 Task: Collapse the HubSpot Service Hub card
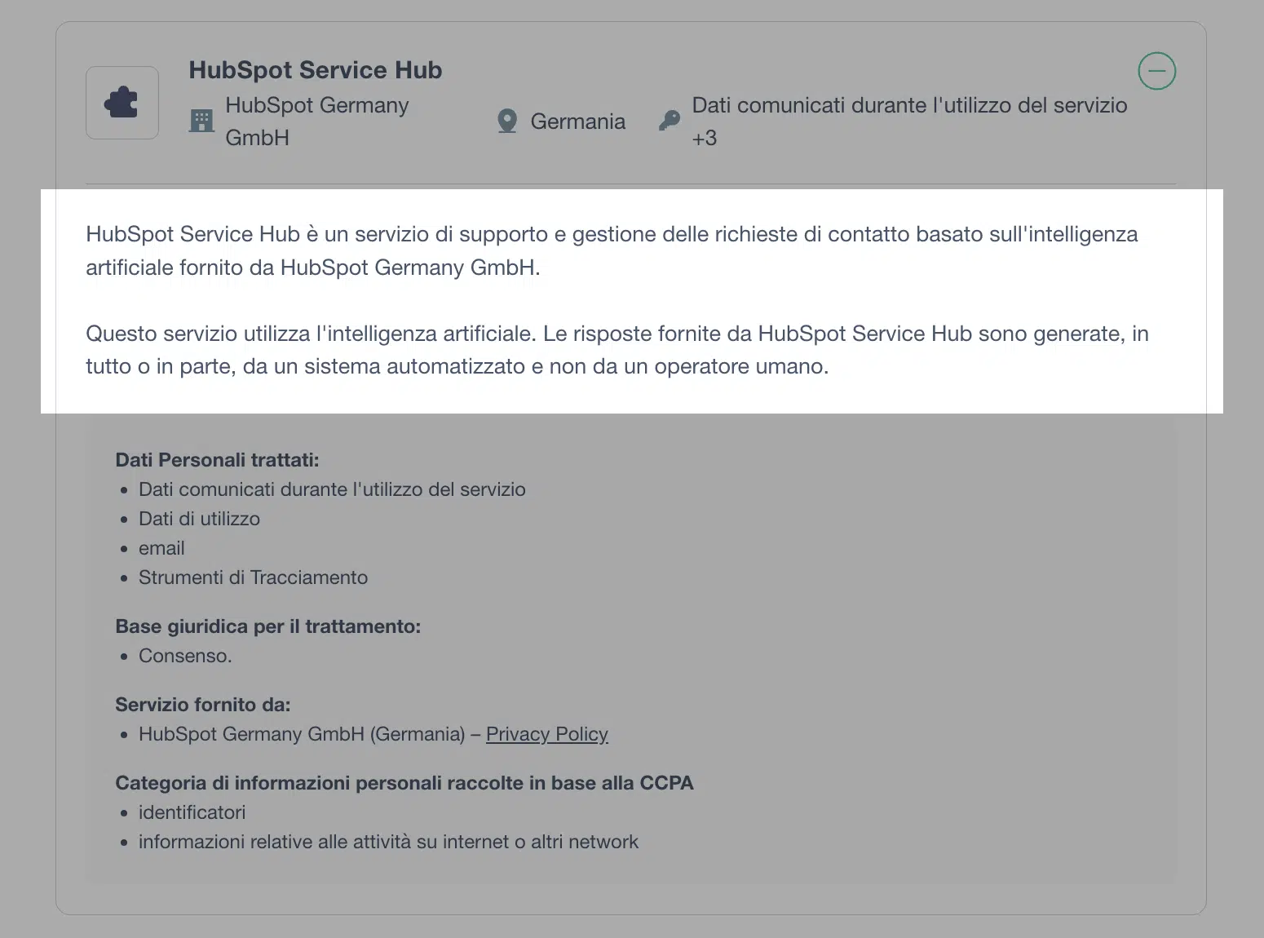1156,71
